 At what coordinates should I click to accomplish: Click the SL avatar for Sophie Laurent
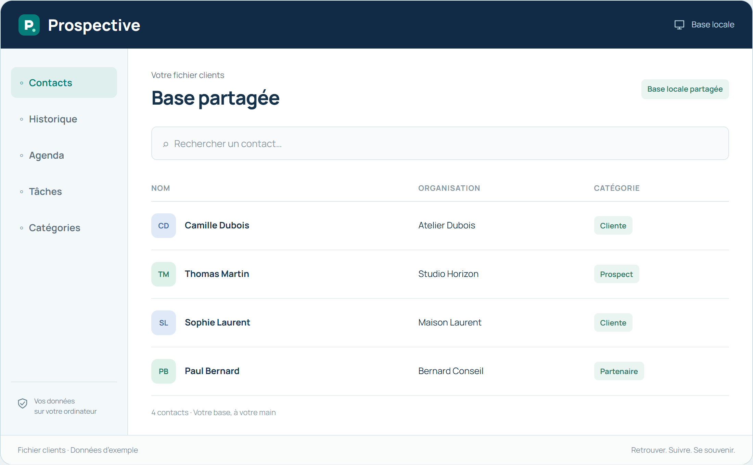[x=164, y=323]
